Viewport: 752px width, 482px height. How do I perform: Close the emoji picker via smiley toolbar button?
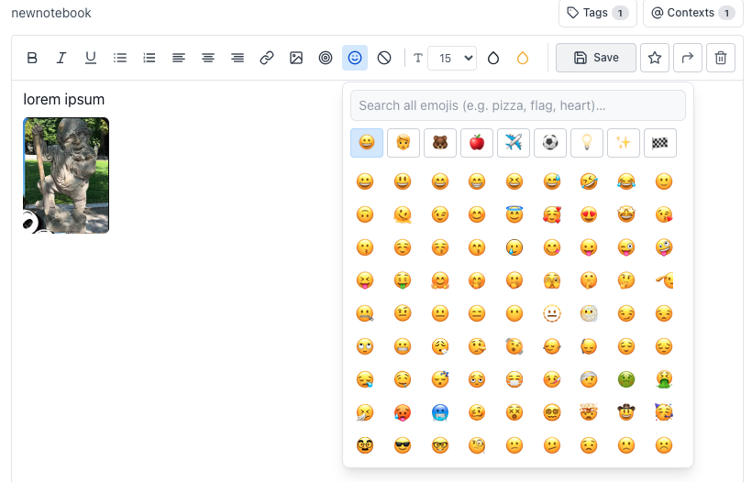[x=355, y=58]
